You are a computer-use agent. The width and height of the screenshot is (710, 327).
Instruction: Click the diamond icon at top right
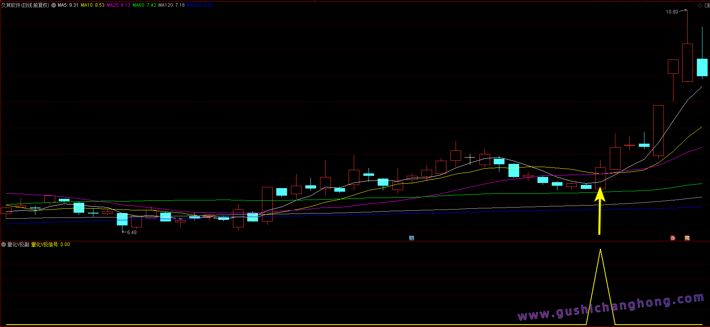[x=700, y=5]
